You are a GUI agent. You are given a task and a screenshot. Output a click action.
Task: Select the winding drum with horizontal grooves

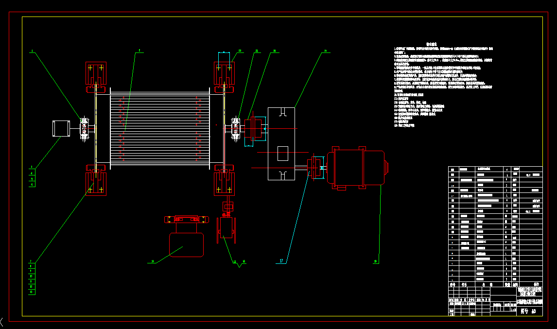pos(160,128)
